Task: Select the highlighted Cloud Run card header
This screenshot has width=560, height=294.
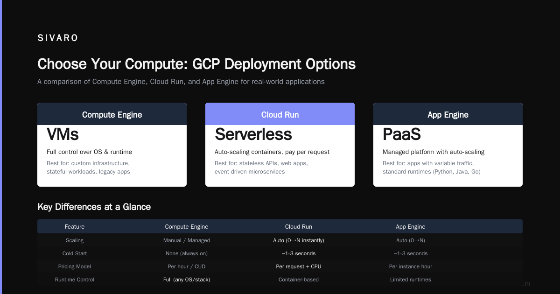Action: coord(280,114)
